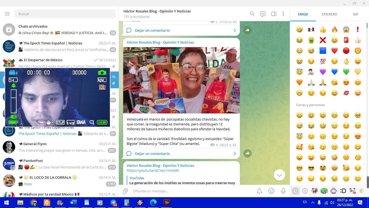This screenshot has height=208, width=369.
Task: Toggle the right side panel icon
Action: 274,14
